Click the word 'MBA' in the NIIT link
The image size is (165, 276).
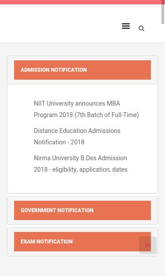pyautogui.click(x=114, y=103)
